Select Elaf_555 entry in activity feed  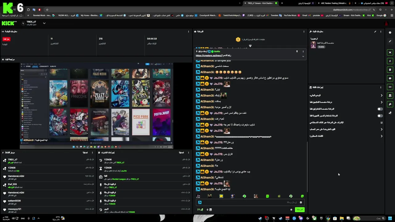[x=48, y=185]
